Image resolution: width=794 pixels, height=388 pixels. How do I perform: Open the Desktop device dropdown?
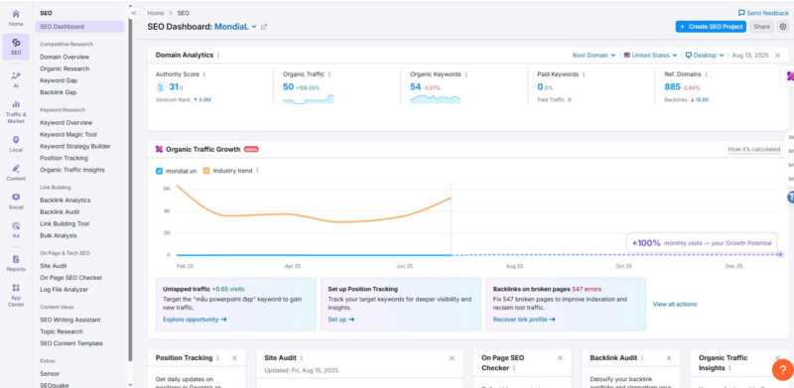point(705,56)
